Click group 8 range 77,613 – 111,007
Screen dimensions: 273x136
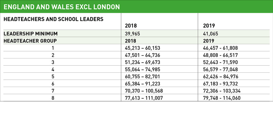(x=144, y=98)
